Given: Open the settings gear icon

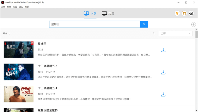Looking at the screenshot, I should [191, 13].
